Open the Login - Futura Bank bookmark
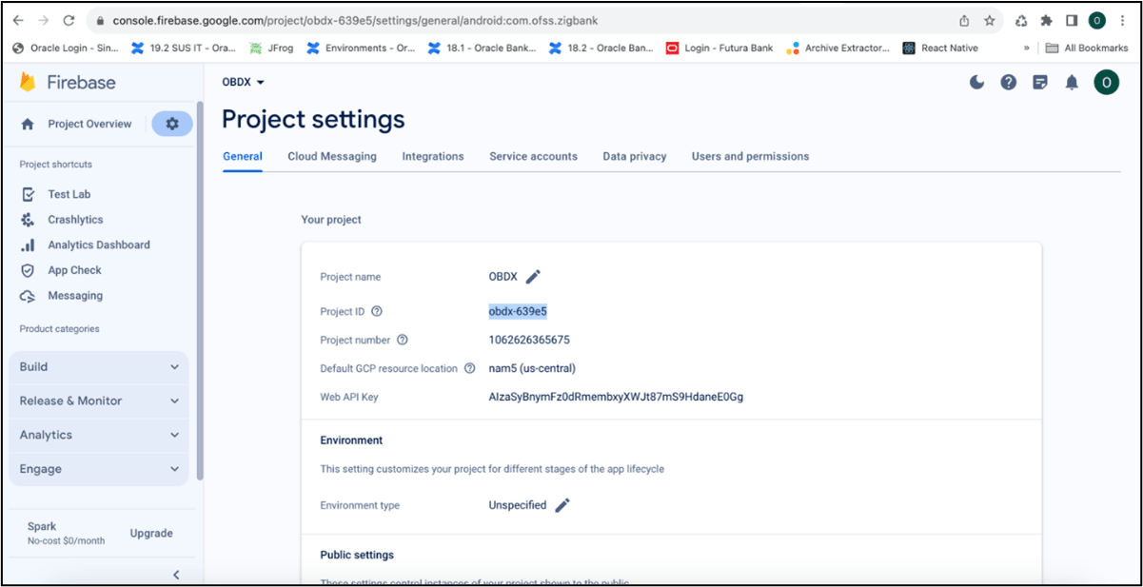1143x587 pixels. point(719,48)
